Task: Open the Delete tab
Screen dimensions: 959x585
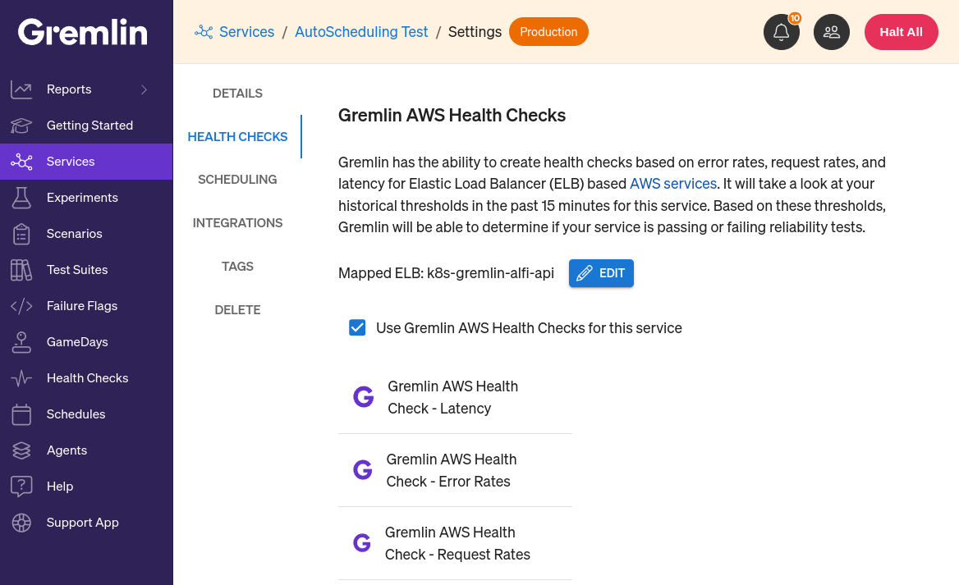Action: (x=237, y=310)
